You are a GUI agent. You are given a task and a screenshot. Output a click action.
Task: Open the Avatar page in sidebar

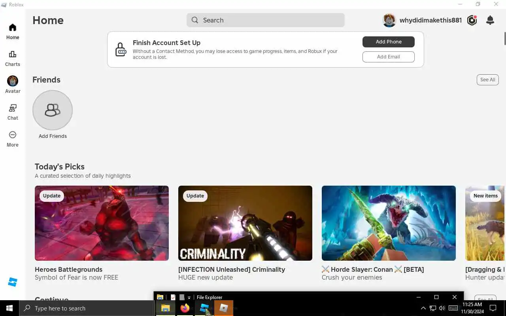coord(13,85)
